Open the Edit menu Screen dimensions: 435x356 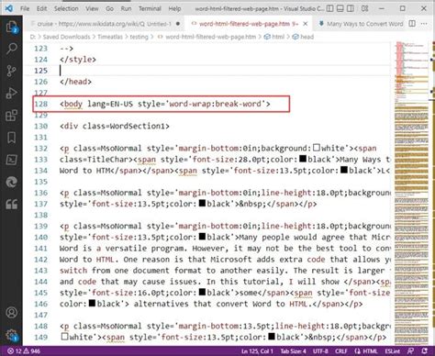tap(42, 8)
